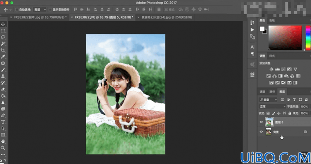Add a Channel Mixer adjustment

(x=292, y=76)
